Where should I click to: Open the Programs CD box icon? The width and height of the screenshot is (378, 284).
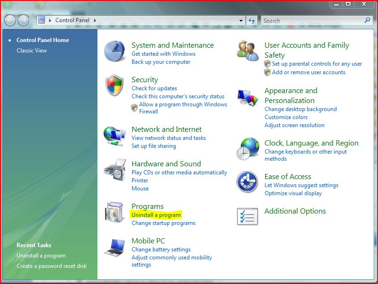tap(114, 212)
